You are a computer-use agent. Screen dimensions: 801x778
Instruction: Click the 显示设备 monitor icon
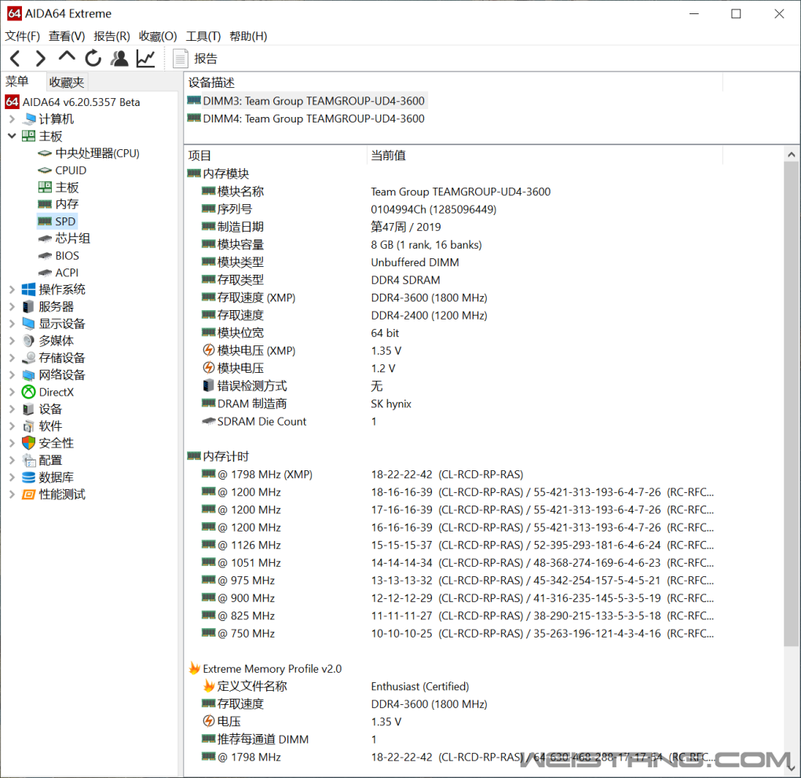tap(28, 323)
